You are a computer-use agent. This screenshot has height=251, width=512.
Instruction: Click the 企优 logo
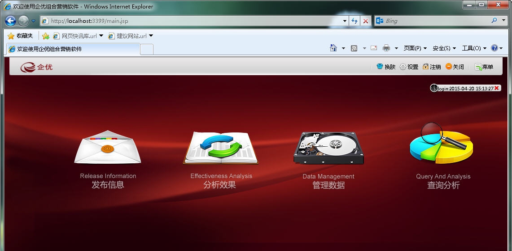click(x=37, y=67)
